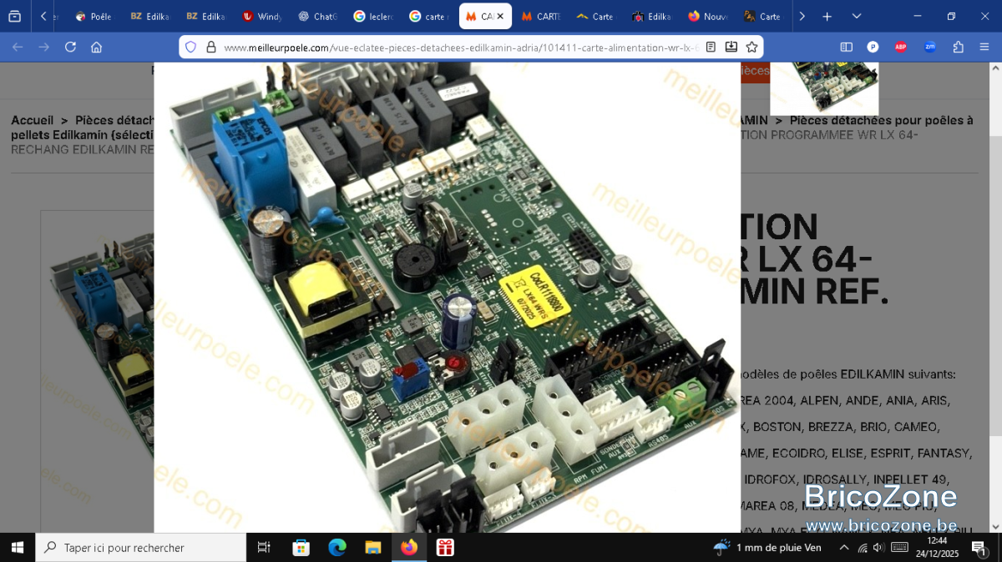
Task: Bookmark this page with the star icon
Action: click(x=751, y=48)
